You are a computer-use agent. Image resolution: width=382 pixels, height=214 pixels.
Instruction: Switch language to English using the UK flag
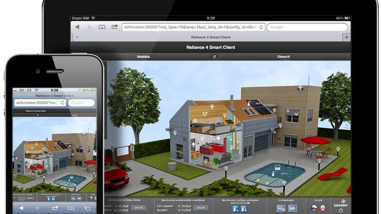pyautogui.click(x=323, y=208)
